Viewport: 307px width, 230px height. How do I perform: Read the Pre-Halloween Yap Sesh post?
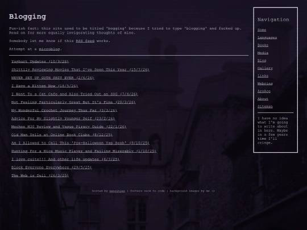point(80,143)
